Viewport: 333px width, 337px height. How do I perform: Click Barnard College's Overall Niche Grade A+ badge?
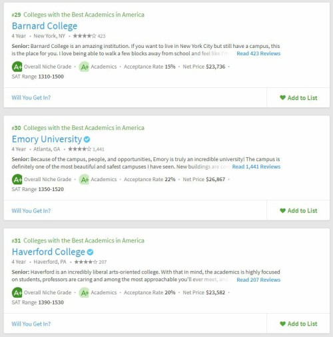[17, 67]
